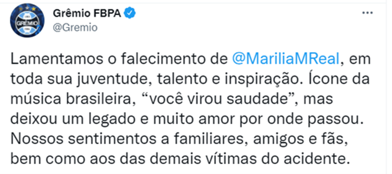Open the three-dot more options menu
Image resolution: width=392 pixels, height=174 pixels.
click(368, 13)
